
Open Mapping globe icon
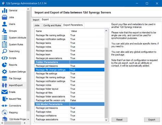(x=4, y=112)
